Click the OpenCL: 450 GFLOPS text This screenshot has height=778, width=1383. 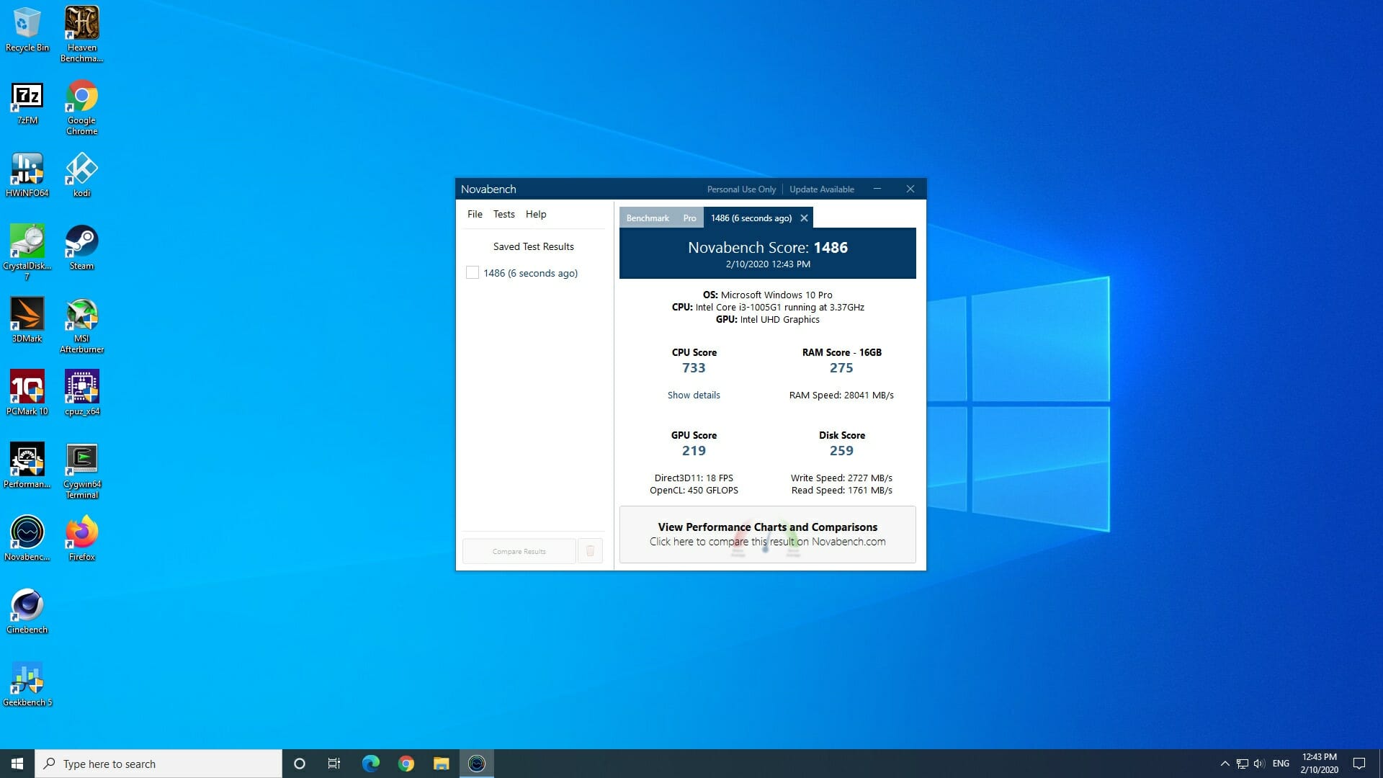pyautogui.click(x=694, y=490)
